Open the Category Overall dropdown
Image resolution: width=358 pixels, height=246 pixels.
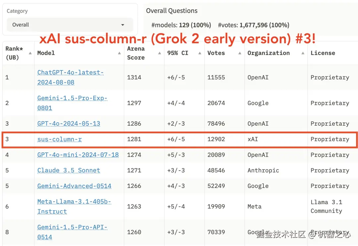click(70, 24)
